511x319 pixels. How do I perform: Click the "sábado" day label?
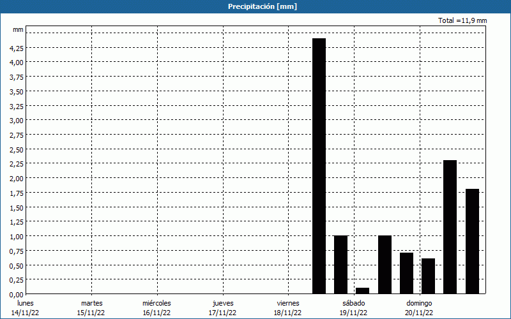coord(354,303)
